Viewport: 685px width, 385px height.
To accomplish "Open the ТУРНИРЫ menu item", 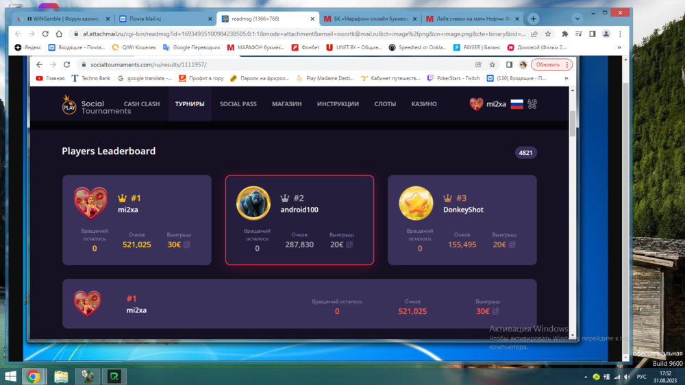I will click(x=190, y=104).
